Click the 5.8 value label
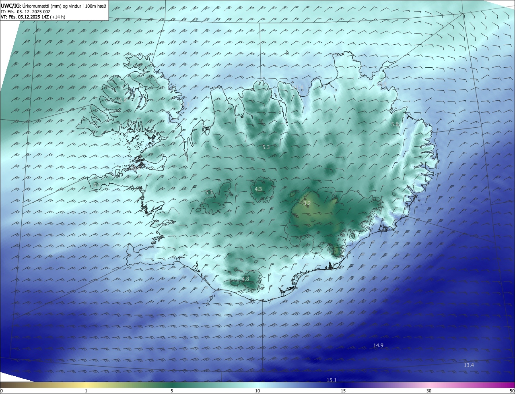This screenshot has height=394, width=515. [395, 124]
